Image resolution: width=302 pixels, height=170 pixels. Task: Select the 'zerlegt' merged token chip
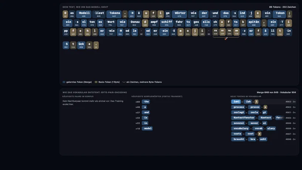coord(238,112)
